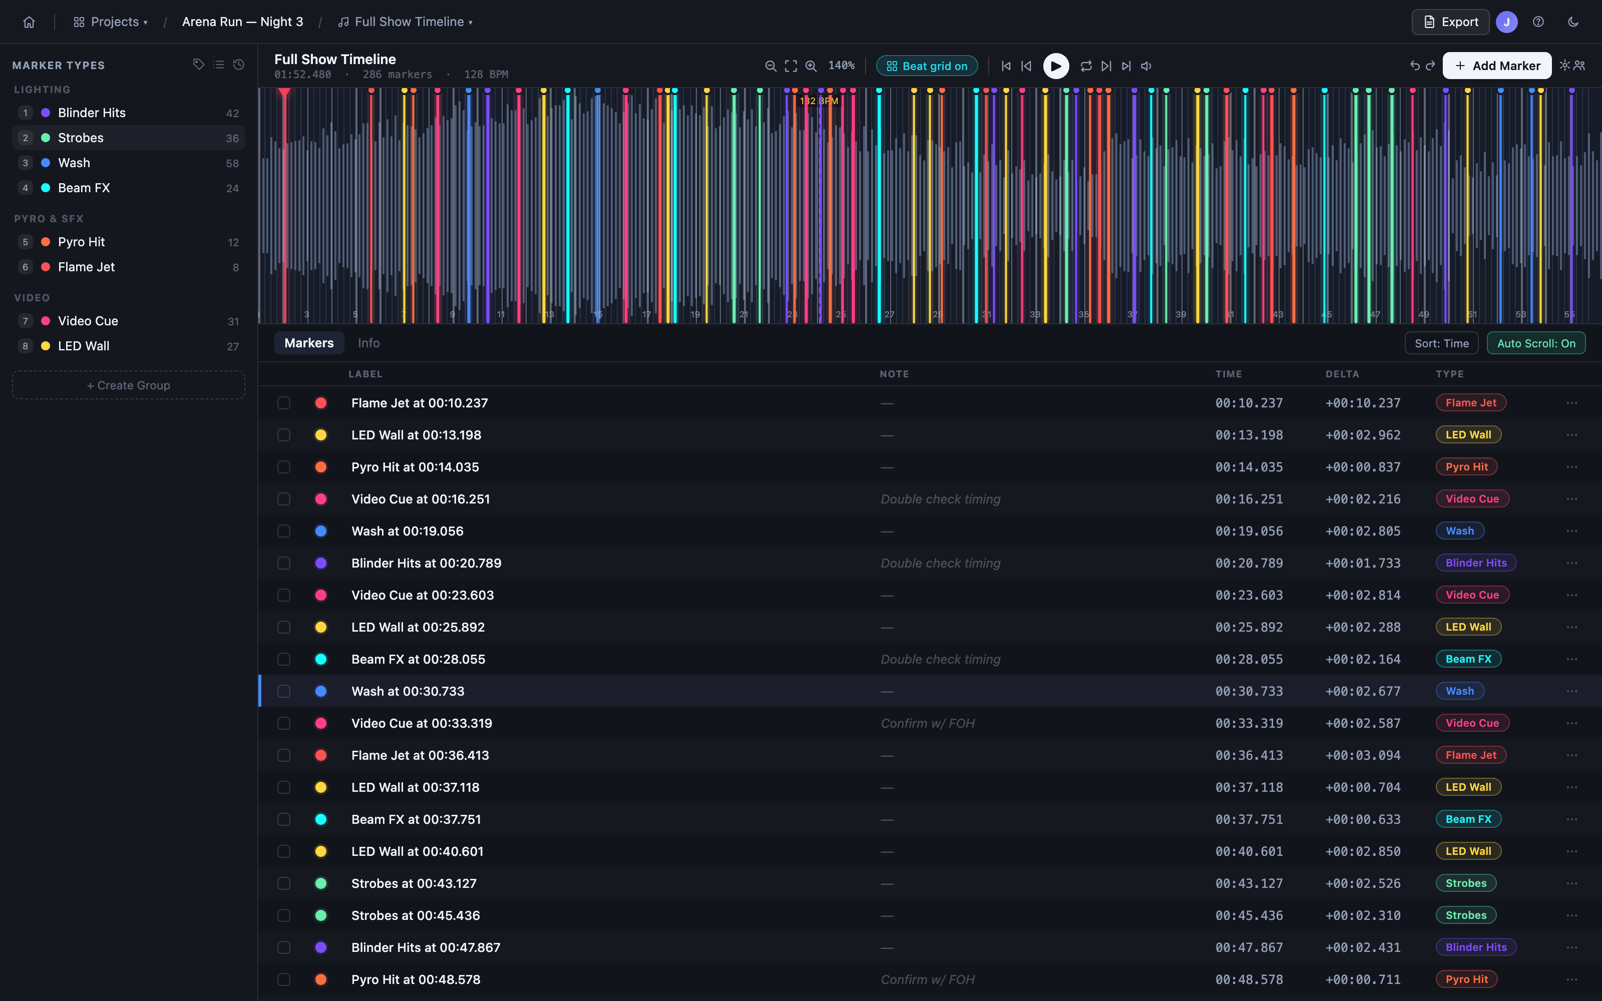Check the Blinder Hits at 00:20.789 row
1602x1001 pixels.
pos(284,563)
